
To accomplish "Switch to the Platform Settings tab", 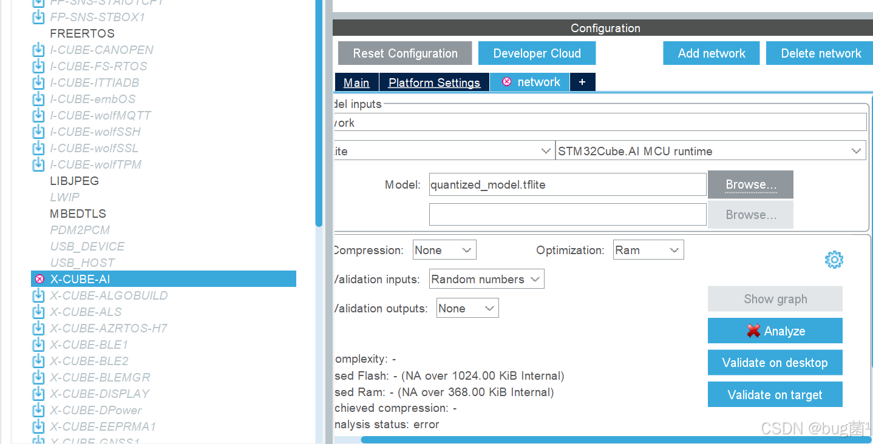I will point(434,82).
